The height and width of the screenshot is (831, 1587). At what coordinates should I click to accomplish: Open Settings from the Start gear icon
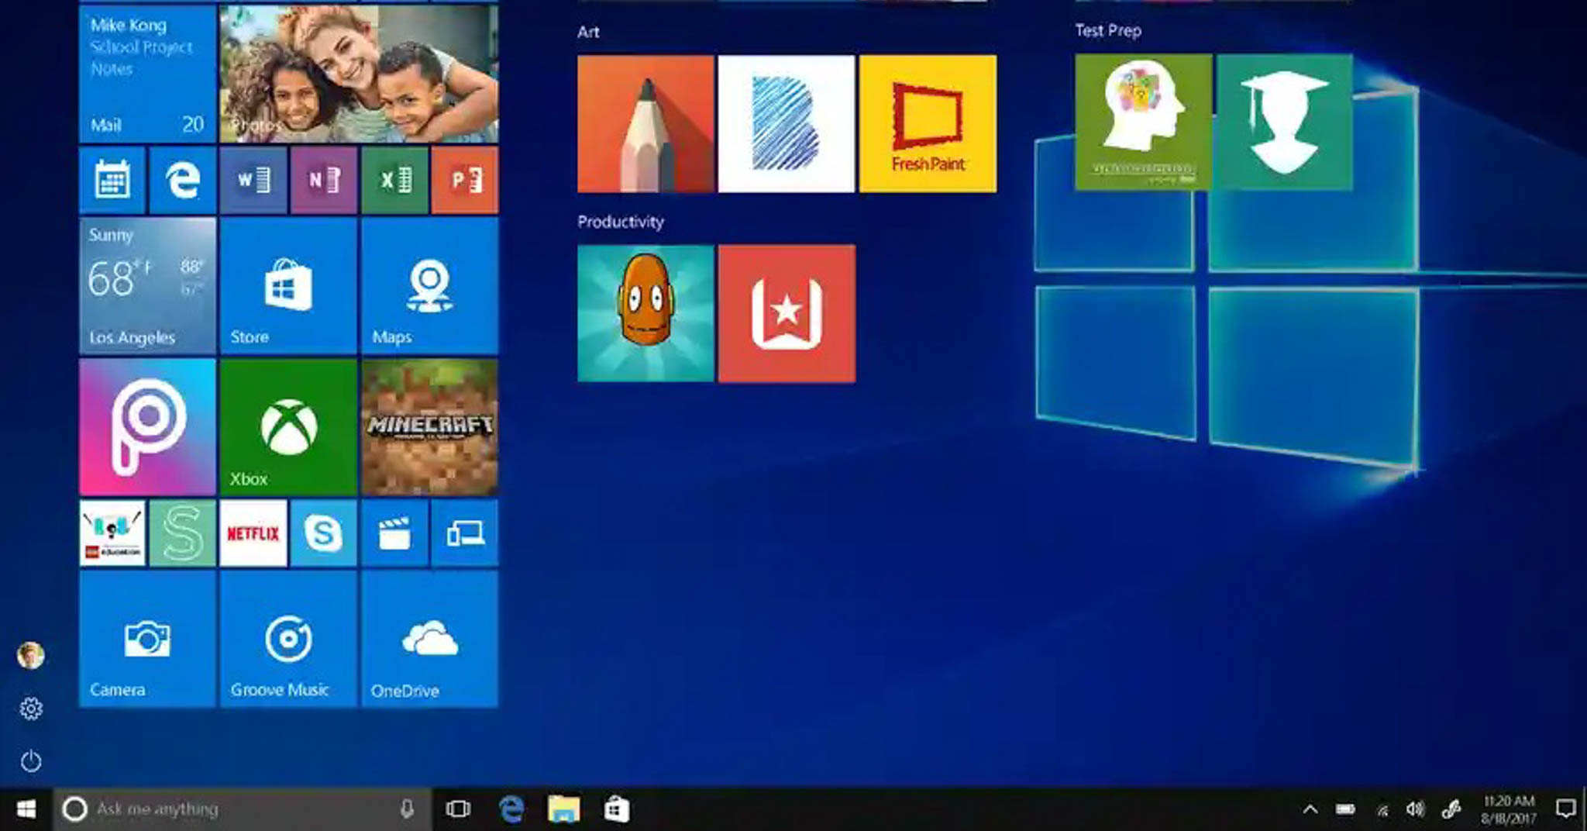coord(31,709)
